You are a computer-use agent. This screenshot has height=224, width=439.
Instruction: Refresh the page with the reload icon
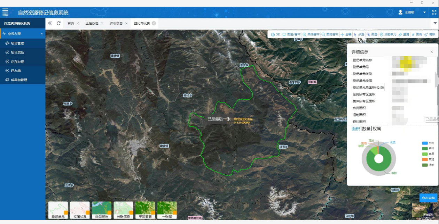[58, 23]
